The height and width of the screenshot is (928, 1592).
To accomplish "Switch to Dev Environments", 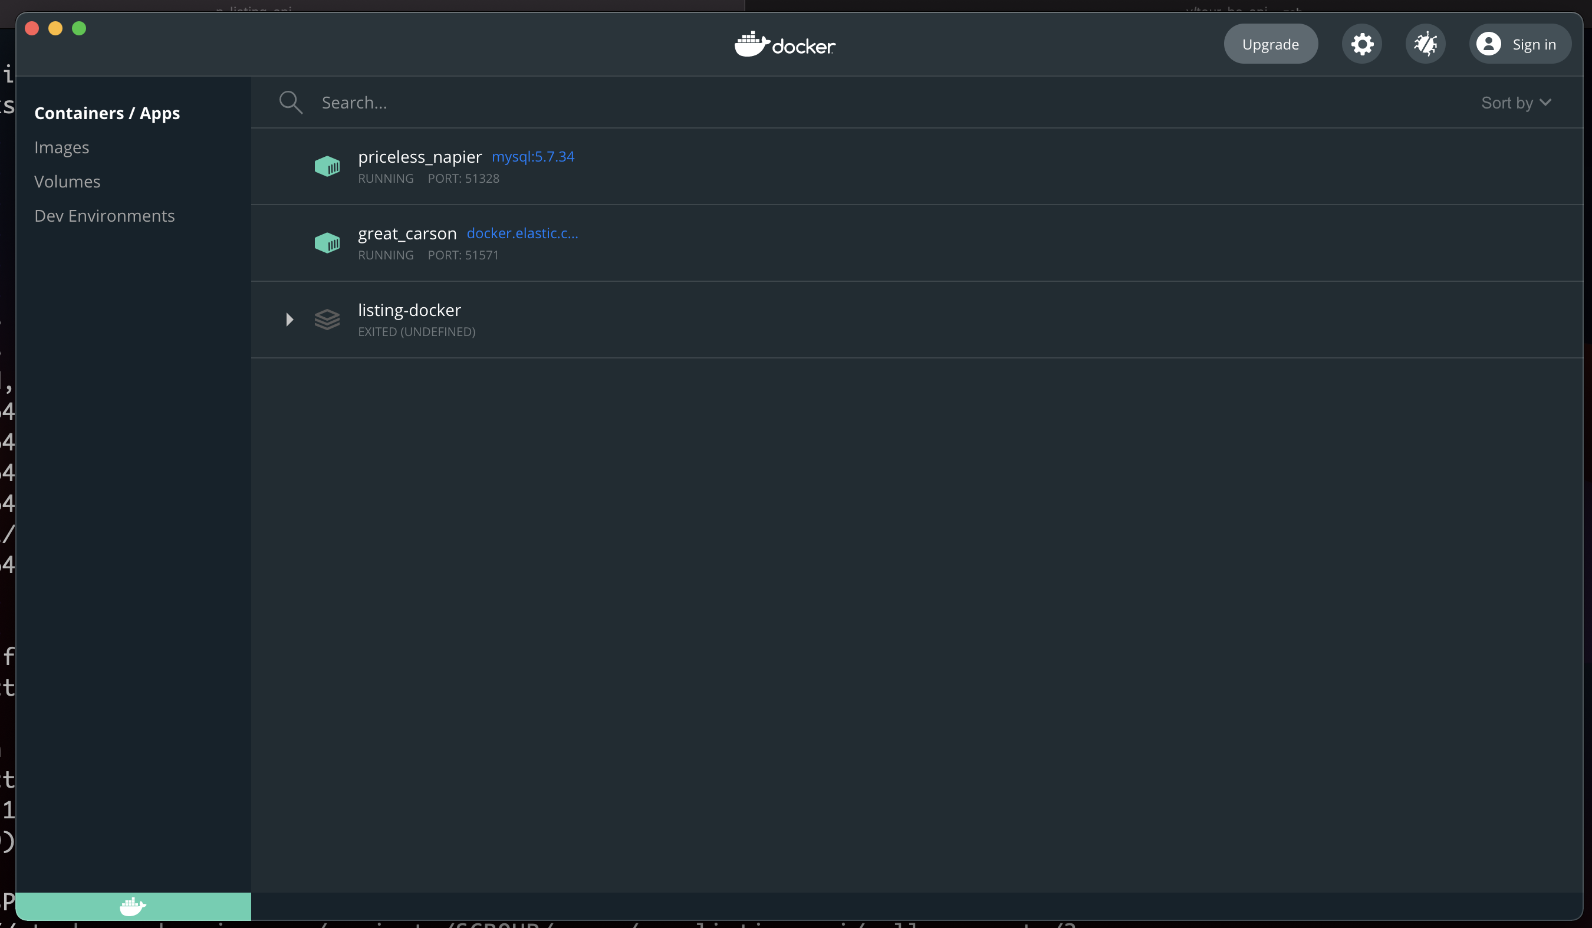I will click(x=104, y=215).
